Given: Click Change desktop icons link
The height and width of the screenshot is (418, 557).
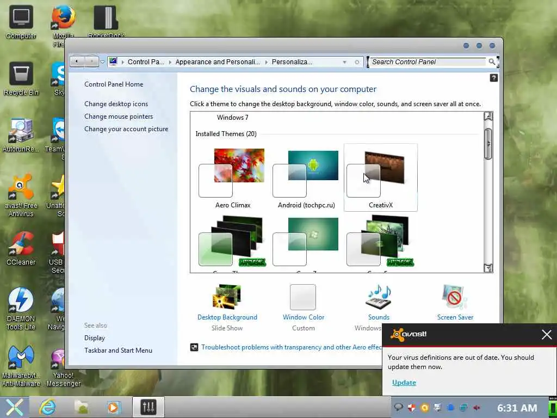Looking at the screenshot, I should [x=116, y=104].
